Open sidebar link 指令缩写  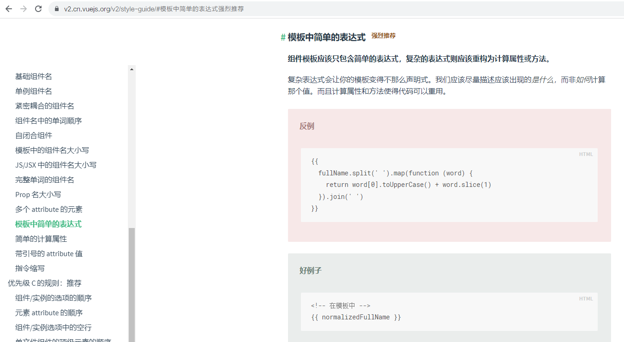[x=30, y=268]
